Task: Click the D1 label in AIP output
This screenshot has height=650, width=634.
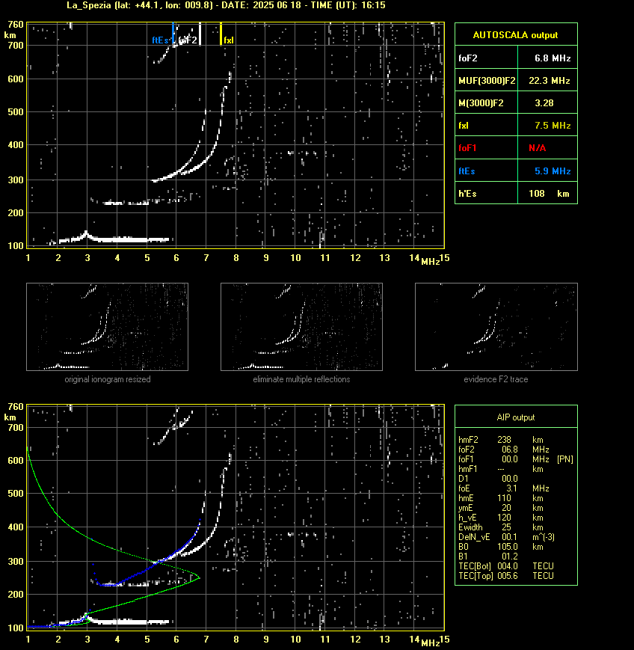Action: point(464,479)
